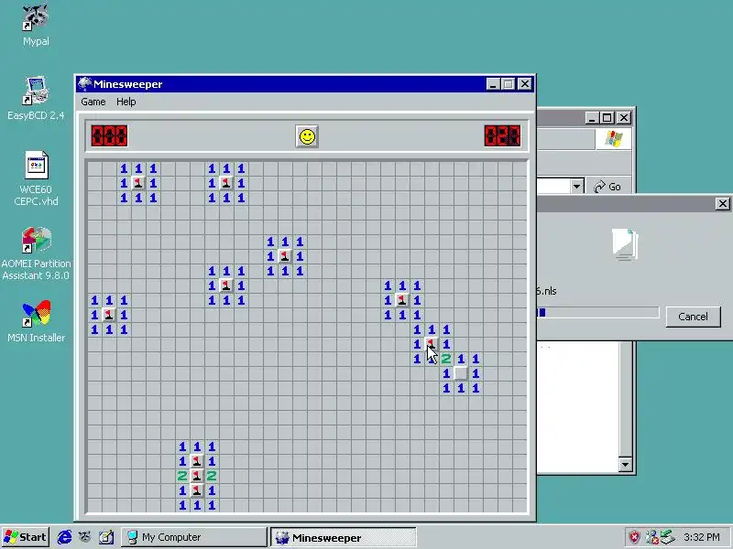
Task: Click the network users tray icon with red X
Action: (651, 537)
